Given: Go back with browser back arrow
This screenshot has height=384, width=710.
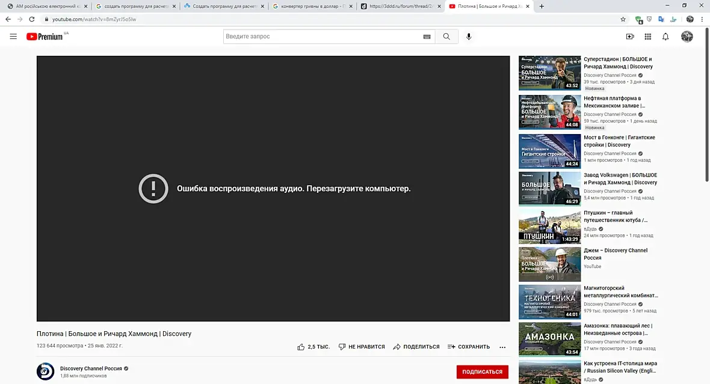Looking at the screenshot, I should point(8,19).
